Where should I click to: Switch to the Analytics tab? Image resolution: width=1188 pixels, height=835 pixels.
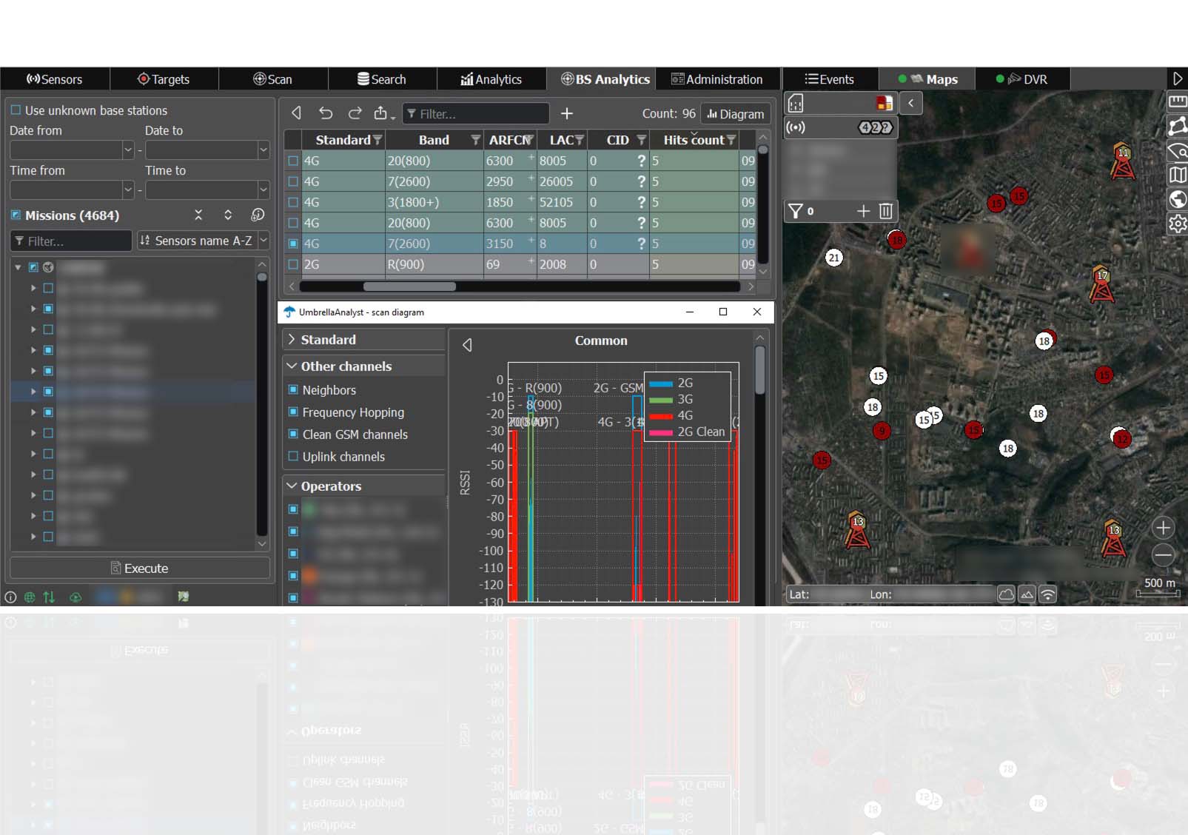click(491, 79)
